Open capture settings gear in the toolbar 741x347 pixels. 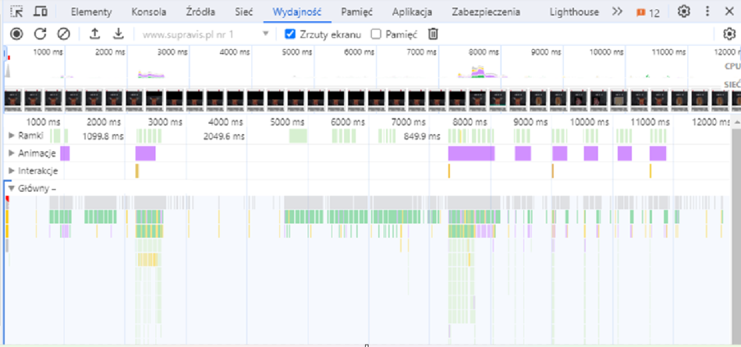(x=729, y=34)
